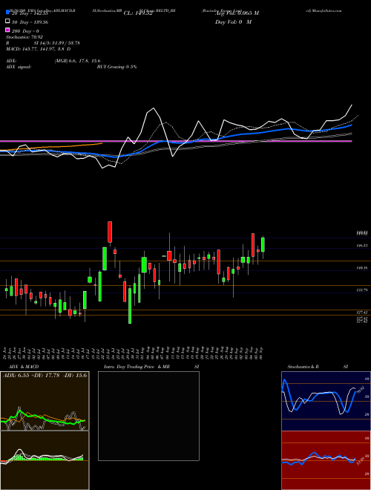Select the '50 Day = 139.56' legend text
The image size is (371, 490).
(x=30, y=22)
